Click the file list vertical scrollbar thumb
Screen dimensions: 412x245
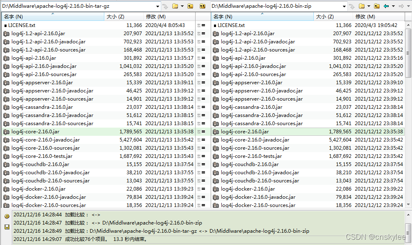tap(408, 53)
